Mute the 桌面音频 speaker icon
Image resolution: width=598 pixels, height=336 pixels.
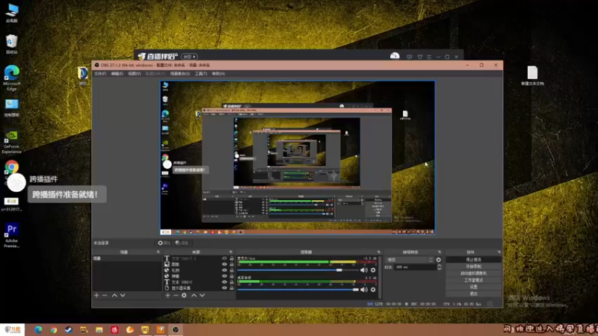click(x=364, y=290)
